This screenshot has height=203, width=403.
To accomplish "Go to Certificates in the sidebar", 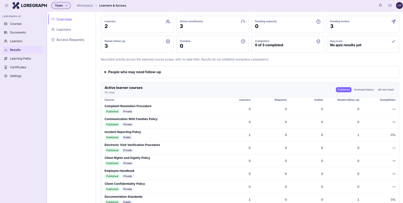I will click(x=22, y=67).
